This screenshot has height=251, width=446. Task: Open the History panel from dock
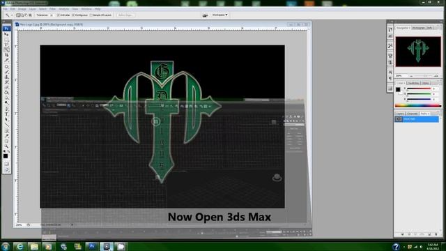pos(390,29)
